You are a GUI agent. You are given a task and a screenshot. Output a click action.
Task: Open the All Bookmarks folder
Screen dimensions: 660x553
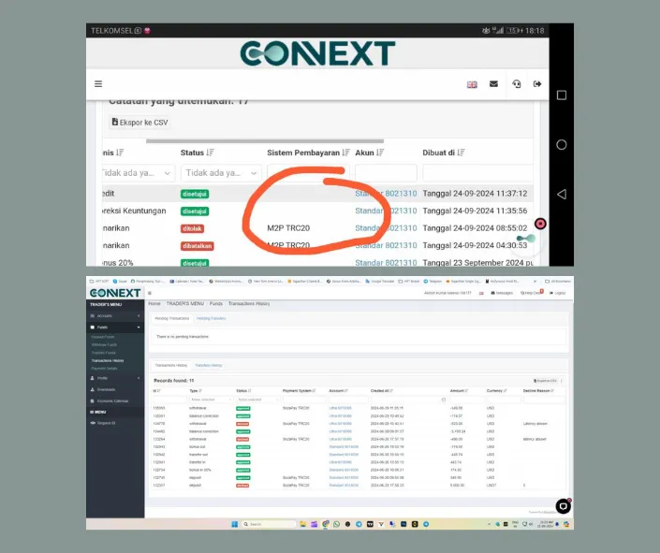tap(558, 281)
